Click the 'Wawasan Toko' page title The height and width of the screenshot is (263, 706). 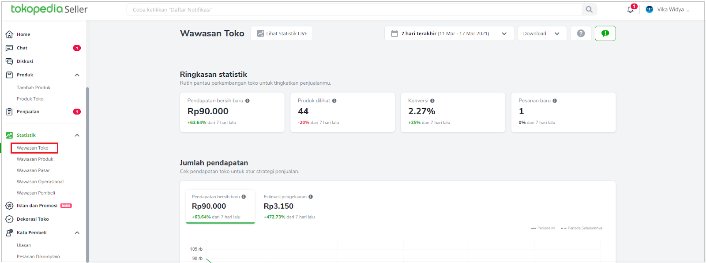[x=212, y=34]
